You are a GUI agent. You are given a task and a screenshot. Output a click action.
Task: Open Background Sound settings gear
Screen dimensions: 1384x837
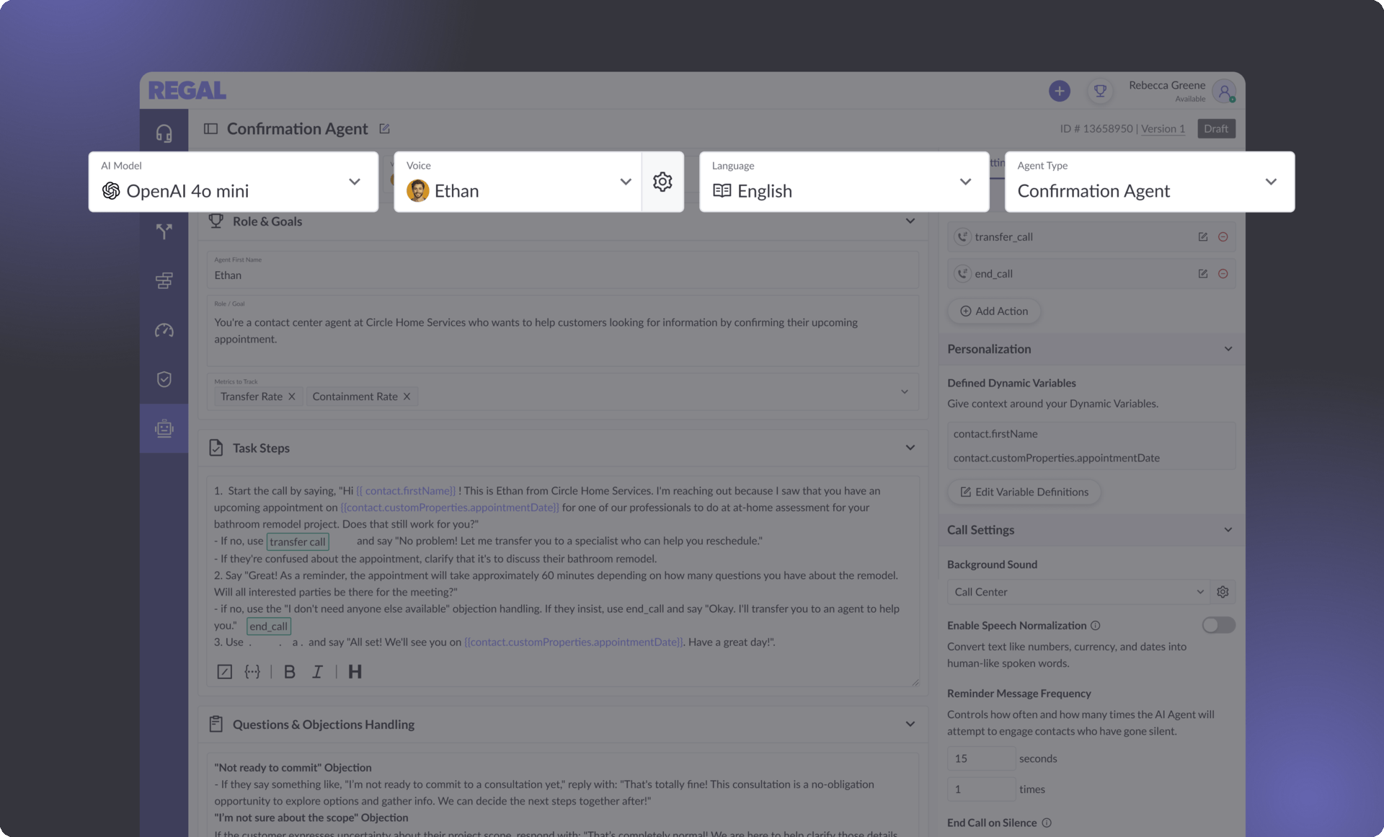tap(1223, 592)
